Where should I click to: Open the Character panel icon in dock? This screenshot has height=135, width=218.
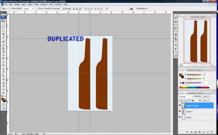[175, 45]
